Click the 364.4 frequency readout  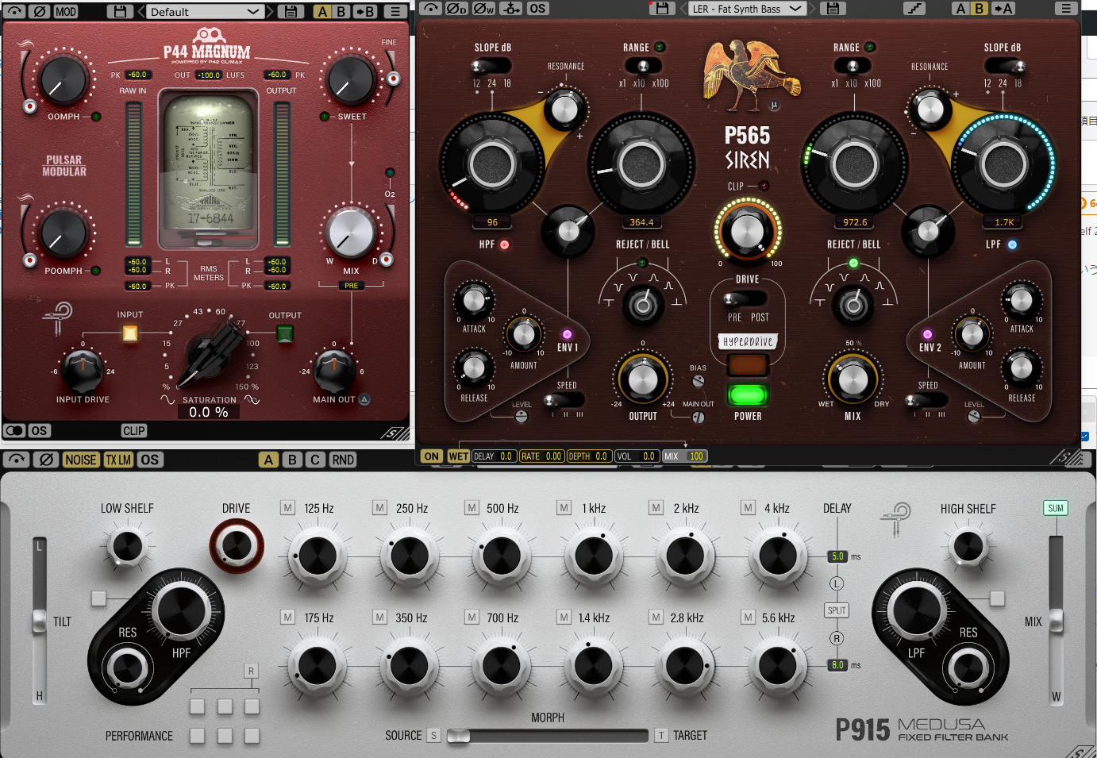pos(641,222)
